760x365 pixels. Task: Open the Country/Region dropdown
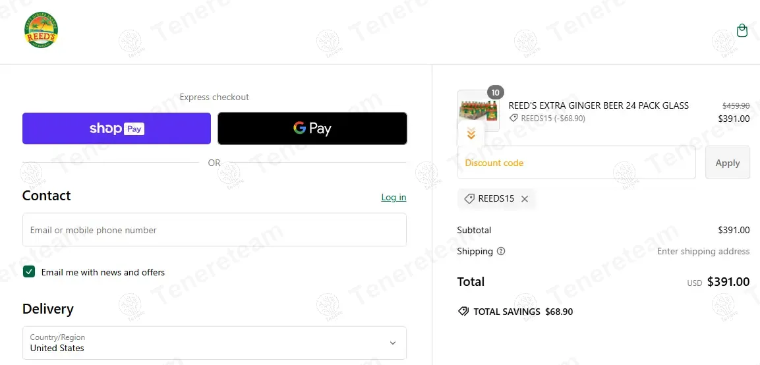click(214, 343)
